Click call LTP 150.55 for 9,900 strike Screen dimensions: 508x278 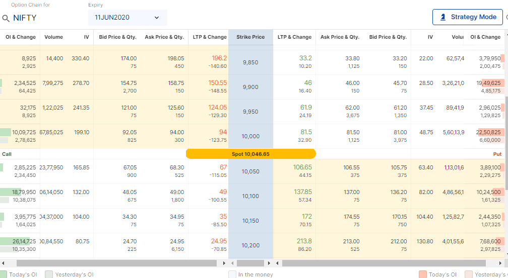217,83
